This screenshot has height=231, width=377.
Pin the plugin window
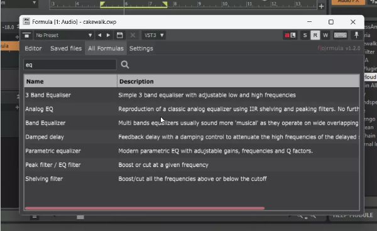point(356,35)
